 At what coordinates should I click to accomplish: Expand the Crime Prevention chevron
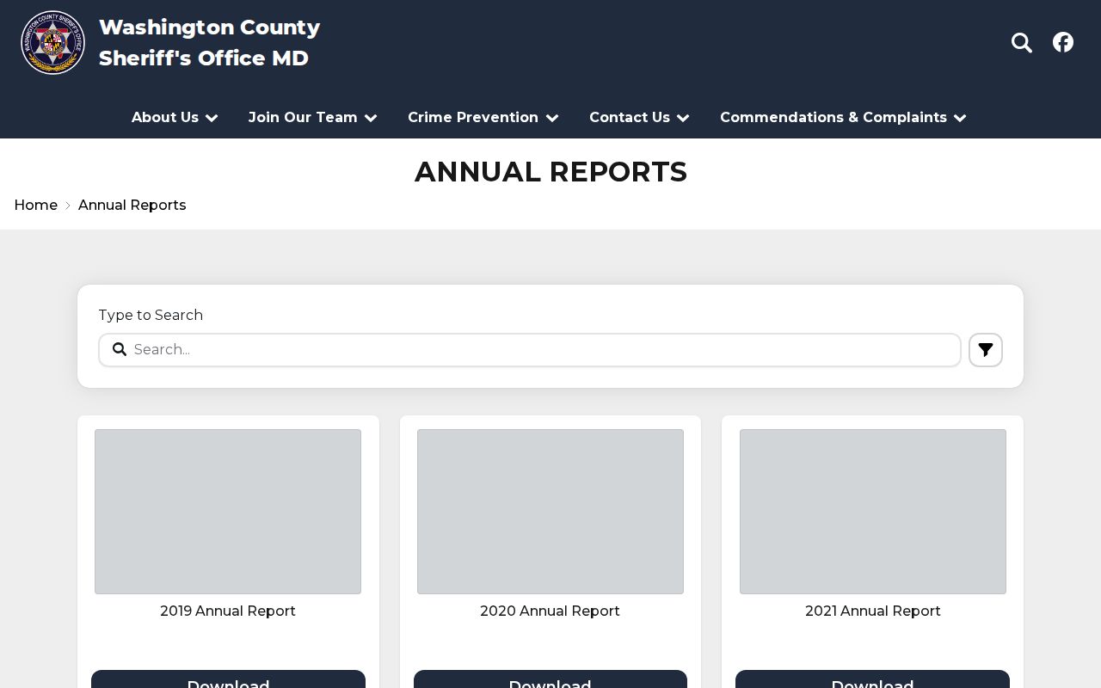click(x=552, y=119)
